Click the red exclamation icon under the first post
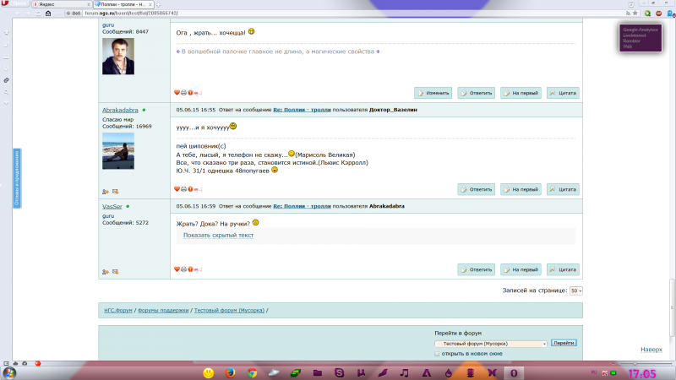 coord(191,93)
